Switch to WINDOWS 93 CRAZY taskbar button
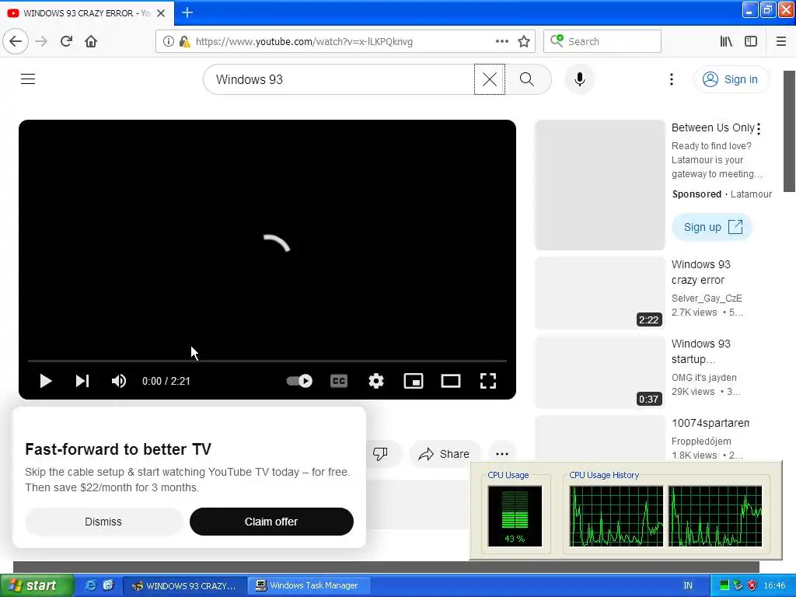This screenshot has height=597, width=796. (x=185, y=586)
